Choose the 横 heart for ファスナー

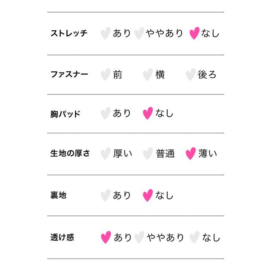[x=148, y=74]
